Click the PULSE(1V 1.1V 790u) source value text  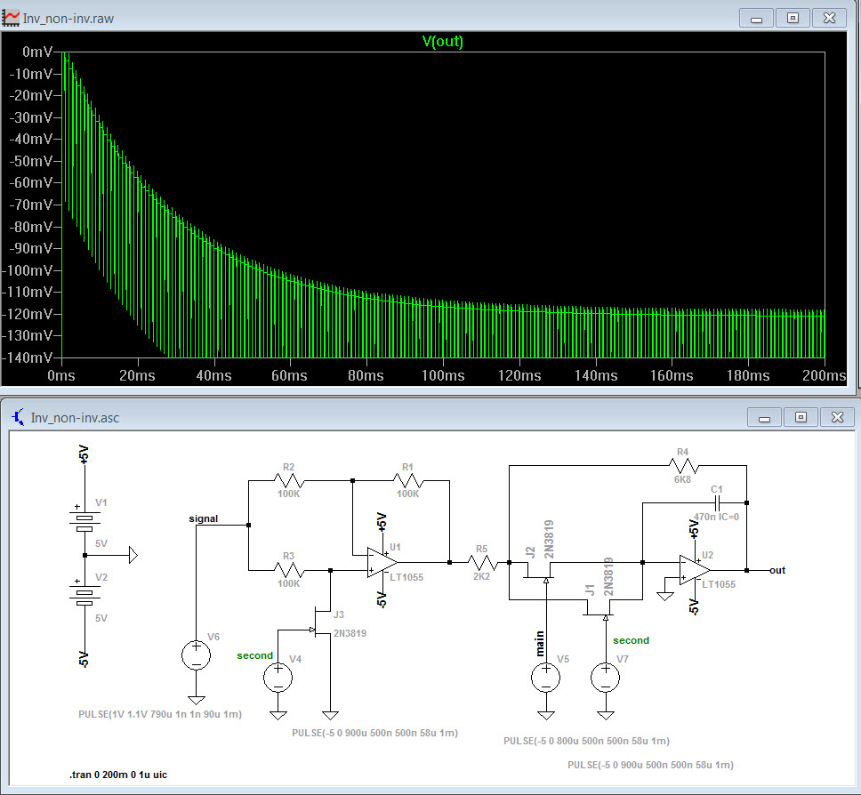(x=160, y=714)
